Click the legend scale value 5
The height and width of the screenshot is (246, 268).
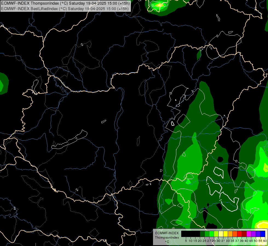(186, 241)
